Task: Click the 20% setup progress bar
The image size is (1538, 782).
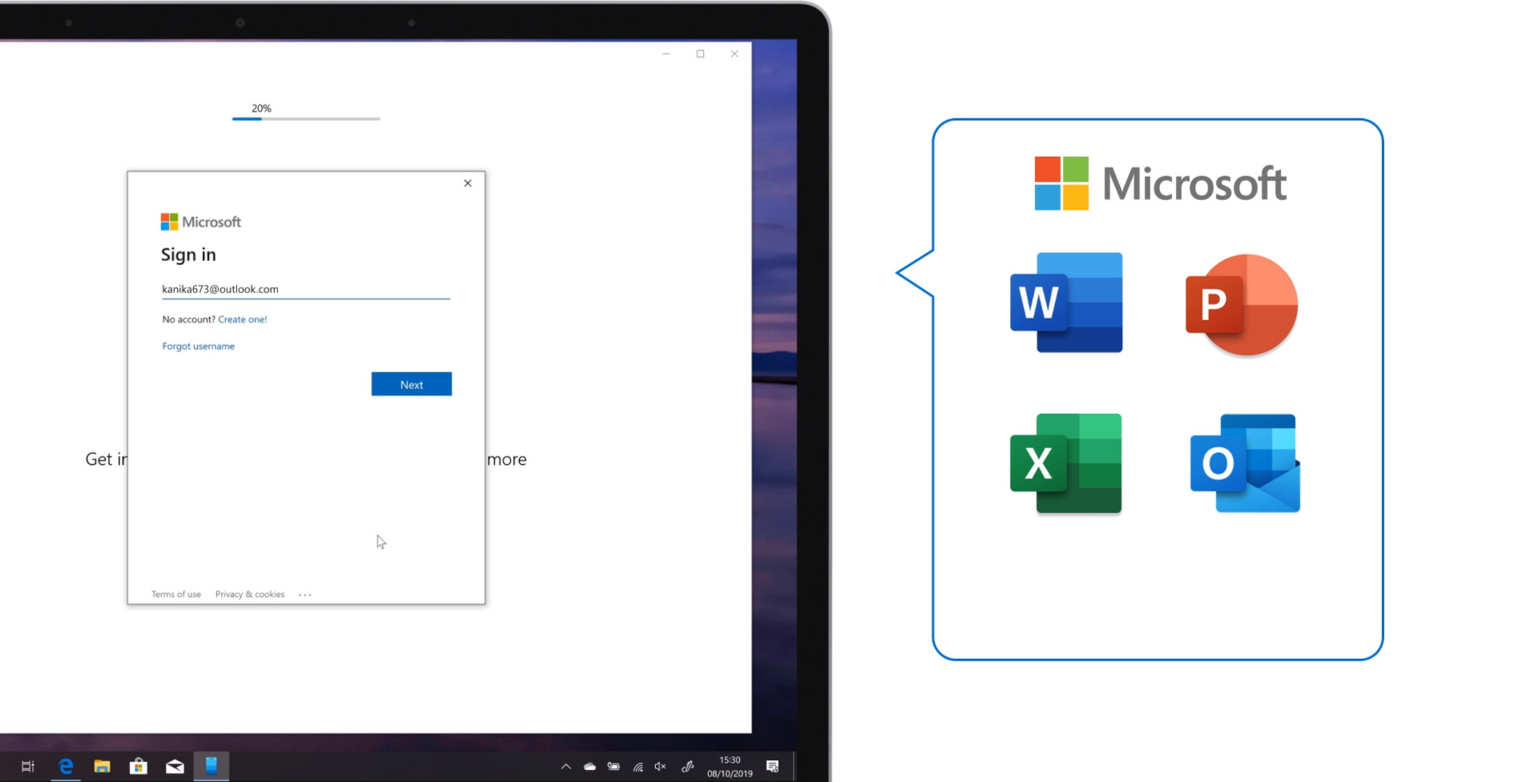Action: [306, 119]
